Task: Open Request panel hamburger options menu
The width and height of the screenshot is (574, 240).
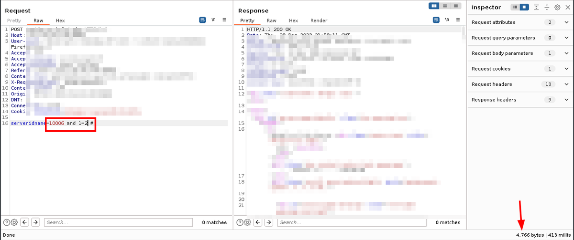Action: [224, 20]
